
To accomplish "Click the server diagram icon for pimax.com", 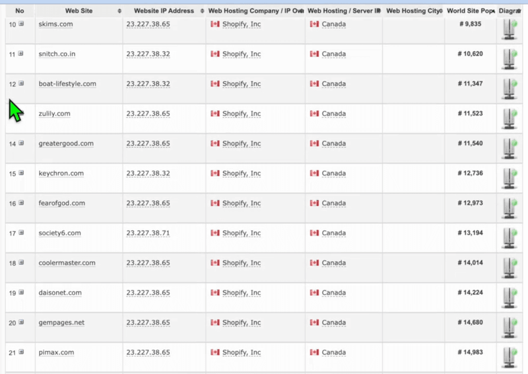I will point(509,357).
